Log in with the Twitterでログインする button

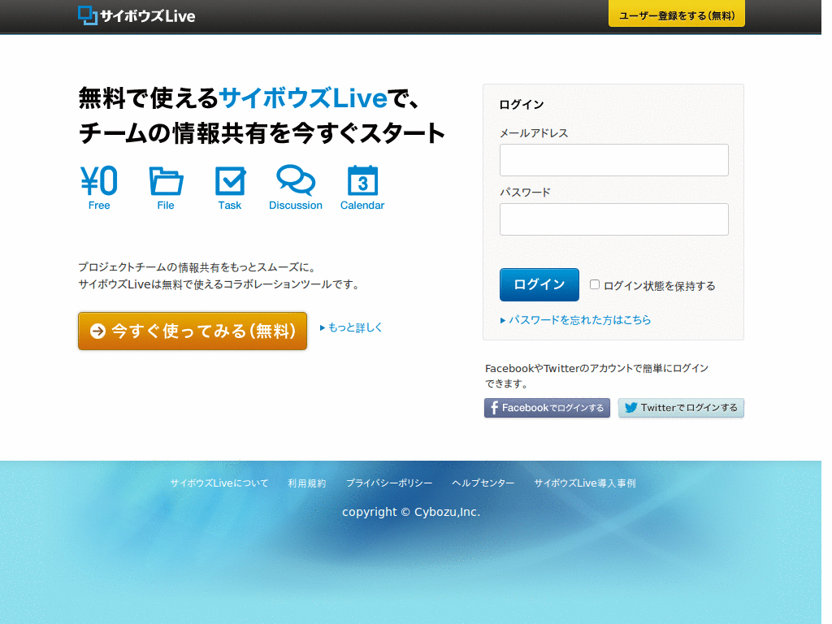681,408
